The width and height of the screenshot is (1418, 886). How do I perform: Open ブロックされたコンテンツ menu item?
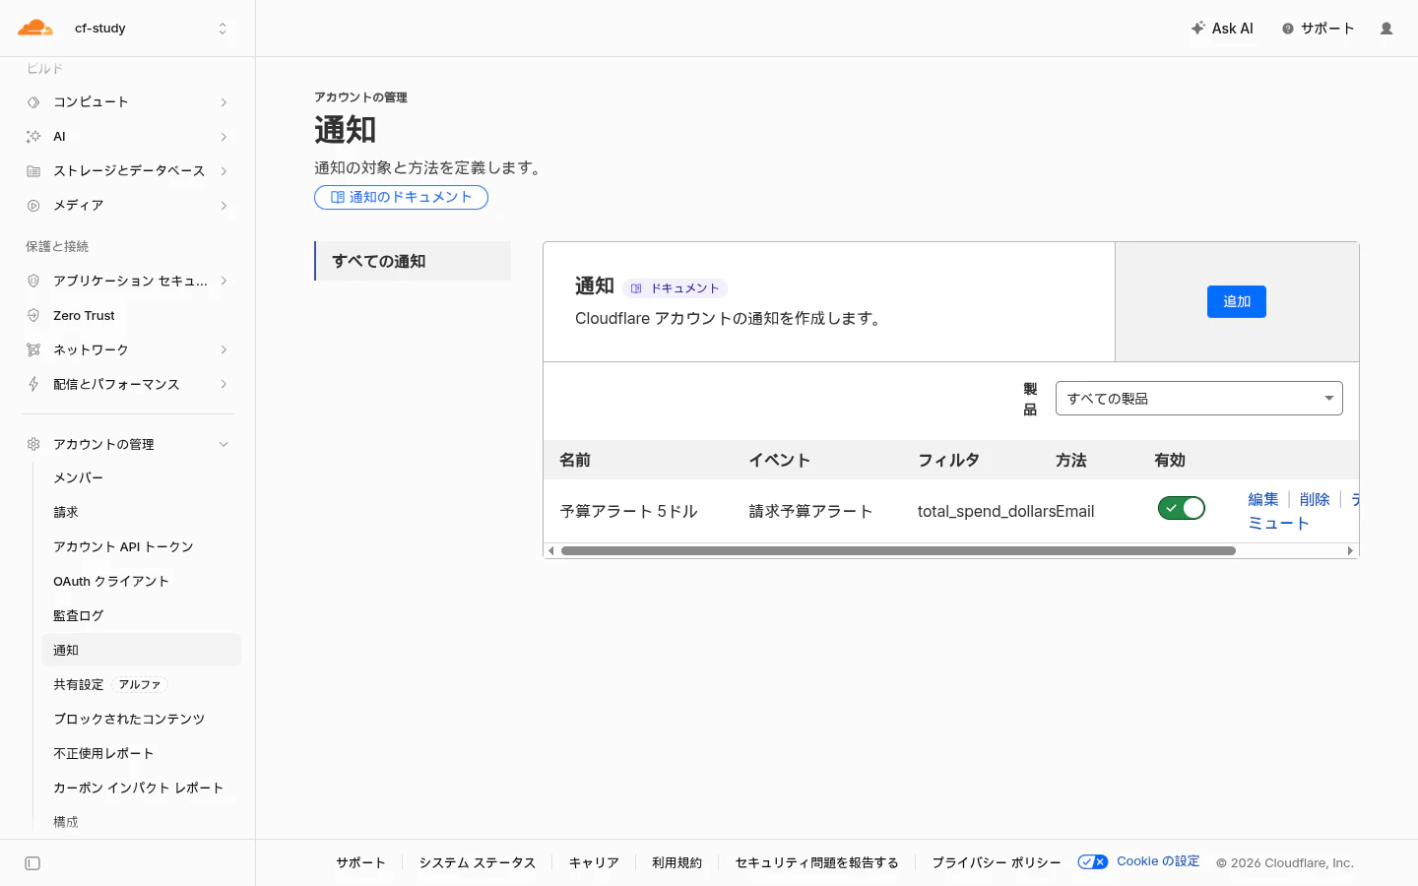(141, 719)
